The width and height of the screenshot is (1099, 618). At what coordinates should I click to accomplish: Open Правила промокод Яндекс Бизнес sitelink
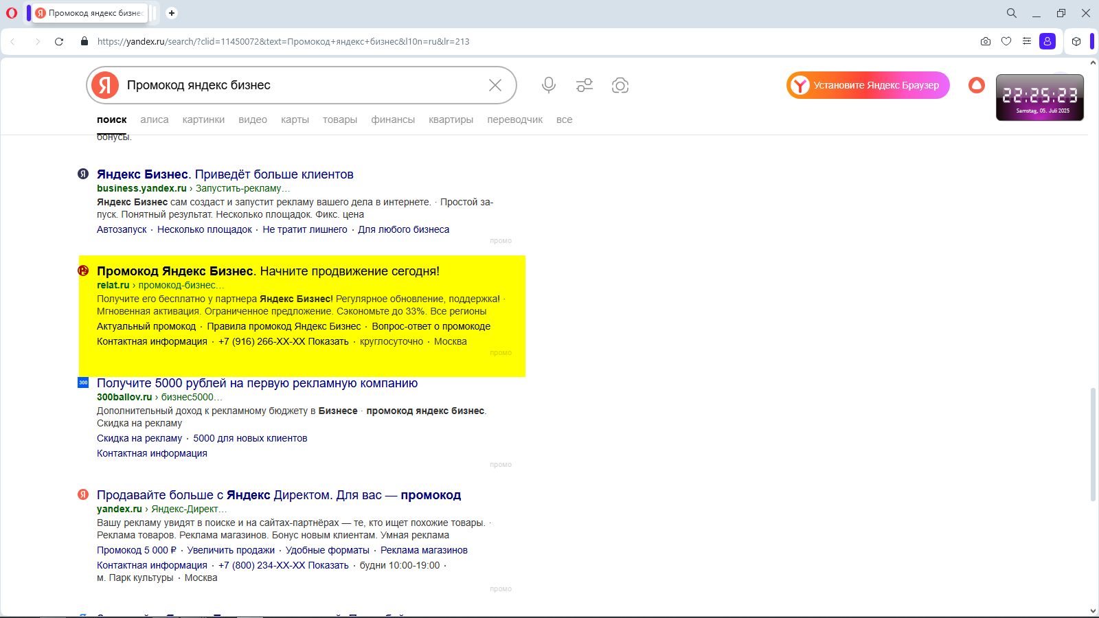[x=284, y=326]
